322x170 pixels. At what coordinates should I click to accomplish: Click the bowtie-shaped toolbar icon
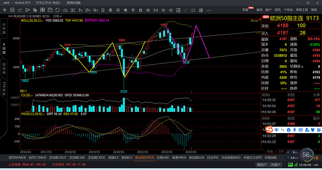(156, 10)
